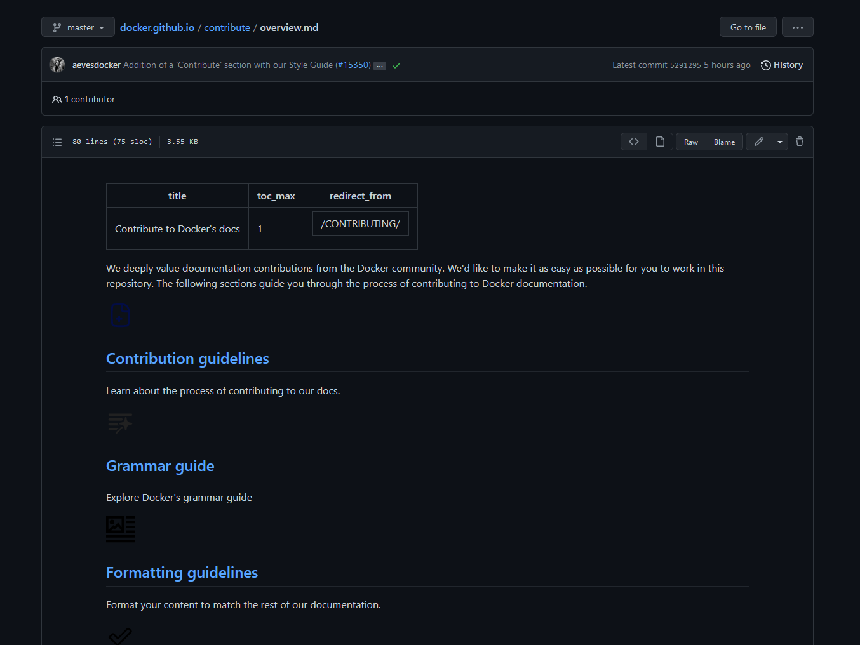Screen dimensions: 860x645
Task: Click the image article icon above Formatting guidelines
Action: (x=121, y=529)
